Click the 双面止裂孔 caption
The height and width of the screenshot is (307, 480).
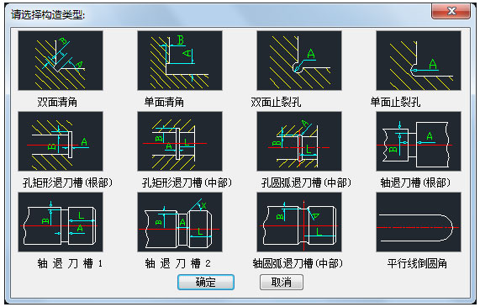pyautogui.click(x=276, y=102)
